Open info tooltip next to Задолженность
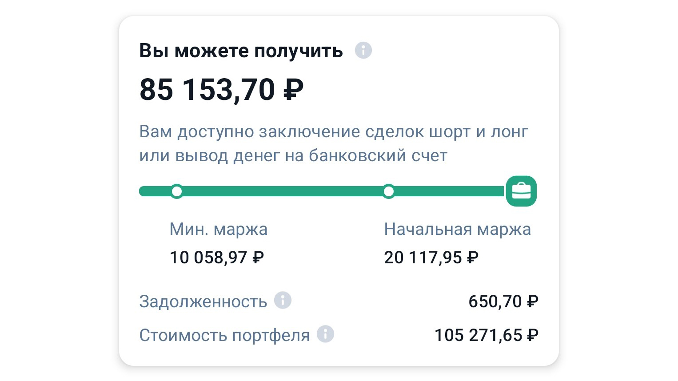The height and width of the screenshot is (381, 678). pyautogui.click(x=283, y=300)
